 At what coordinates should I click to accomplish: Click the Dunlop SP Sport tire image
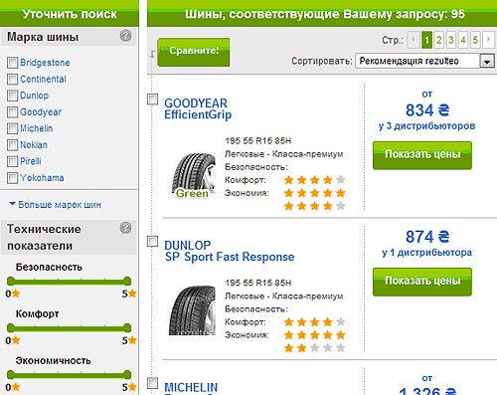click(193, 310)
